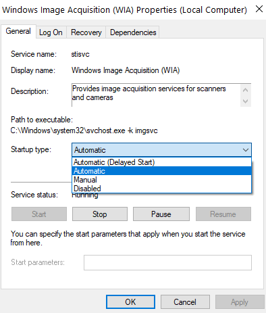This screenshot has height=313, width=266.
Task: Collapse the Startup type dropdown arrow
Action: click(x=246, y=150)
